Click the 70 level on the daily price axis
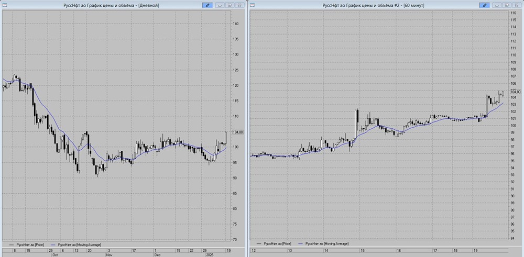Viewport: 524px width, 257px height. pos(235,240)
